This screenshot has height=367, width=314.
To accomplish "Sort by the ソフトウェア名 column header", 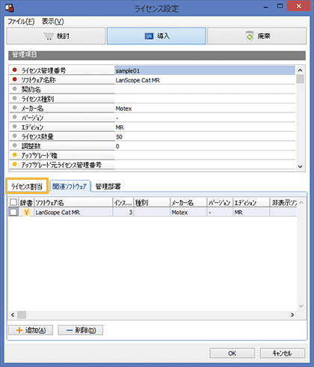I will [73, 202].
